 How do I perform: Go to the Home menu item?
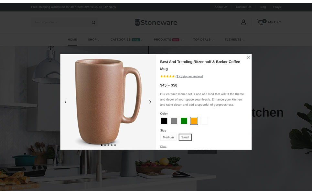tap(72, 39)
